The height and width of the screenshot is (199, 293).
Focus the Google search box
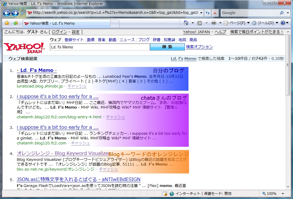(x=249, y=13)
